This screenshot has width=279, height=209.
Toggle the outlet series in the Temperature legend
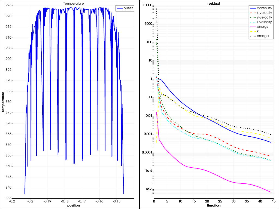(127, 8)
